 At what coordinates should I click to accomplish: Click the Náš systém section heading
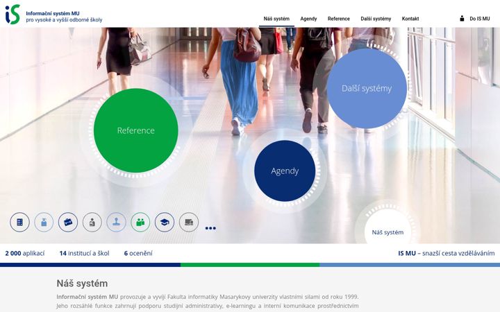[82, 284]
